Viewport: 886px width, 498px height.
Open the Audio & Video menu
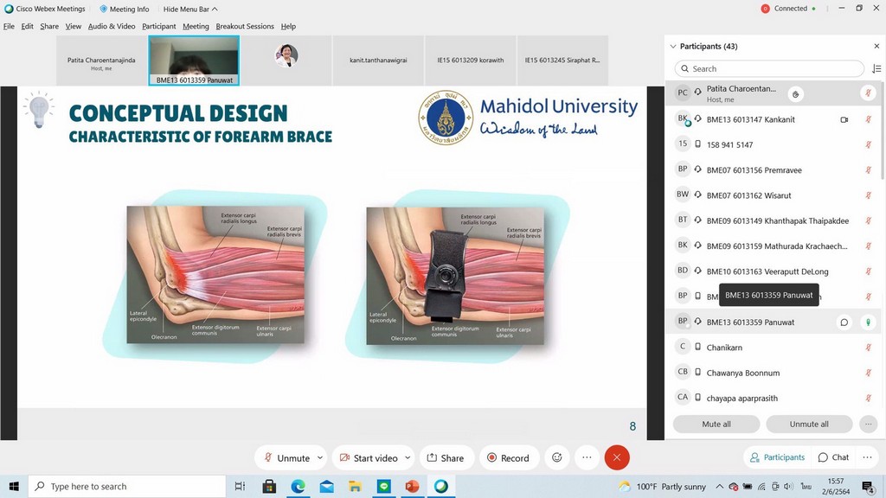click(x=112, y=27)
